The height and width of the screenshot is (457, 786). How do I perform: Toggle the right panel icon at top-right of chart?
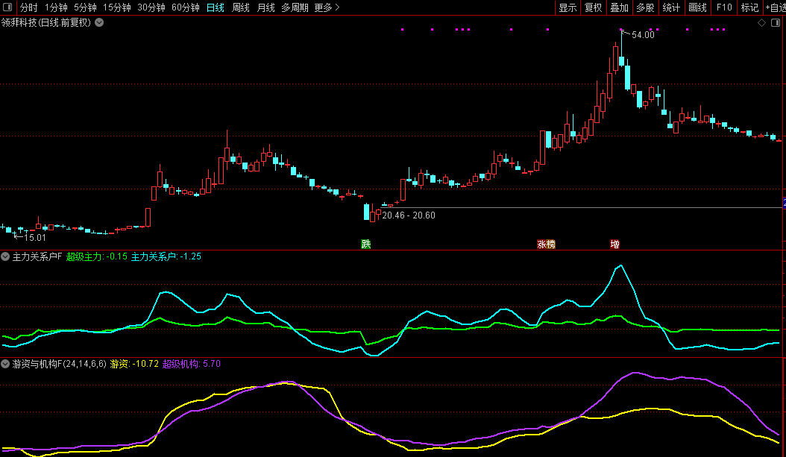[x=775, y=22]
